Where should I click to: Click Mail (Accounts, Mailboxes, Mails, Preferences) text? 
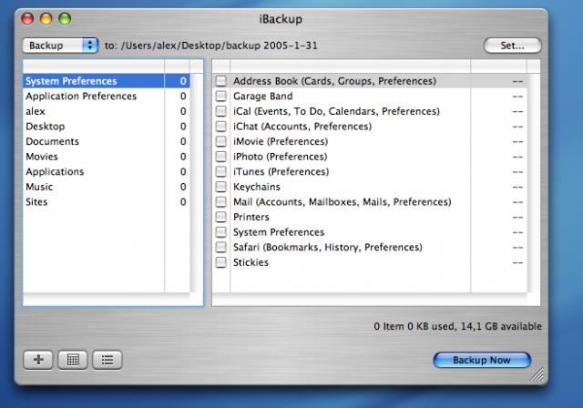[x=343, y=202]
